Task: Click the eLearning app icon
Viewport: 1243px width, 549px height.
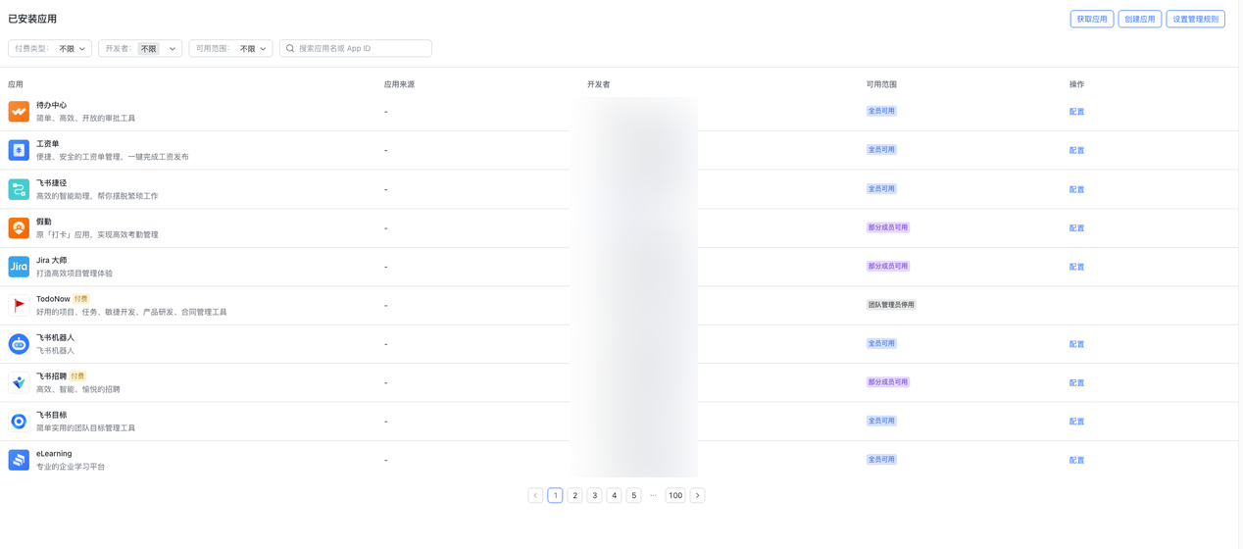Action: pos(19,460)
